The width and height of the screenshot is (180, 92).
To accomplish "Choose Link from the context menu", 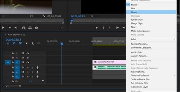I will click(151, 8).
